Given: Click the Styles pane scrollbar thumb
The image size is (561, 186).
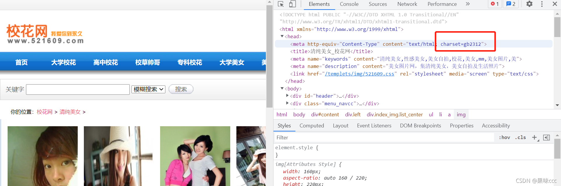Looking at the screenshot, I should coord(557,149).
